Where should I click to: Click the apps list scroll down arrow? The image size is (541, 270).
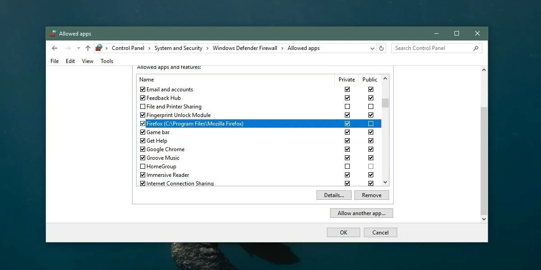(x=385, y=182)
